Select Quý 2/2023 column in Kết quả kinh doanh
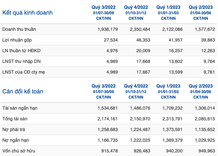 click(x=201, y=7)
